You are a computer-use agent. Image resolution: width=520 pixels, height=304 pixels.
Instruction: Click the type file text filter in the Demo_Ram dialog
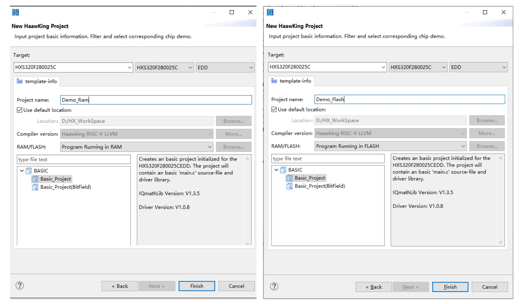pyautogui.click(x=74, y=160)
